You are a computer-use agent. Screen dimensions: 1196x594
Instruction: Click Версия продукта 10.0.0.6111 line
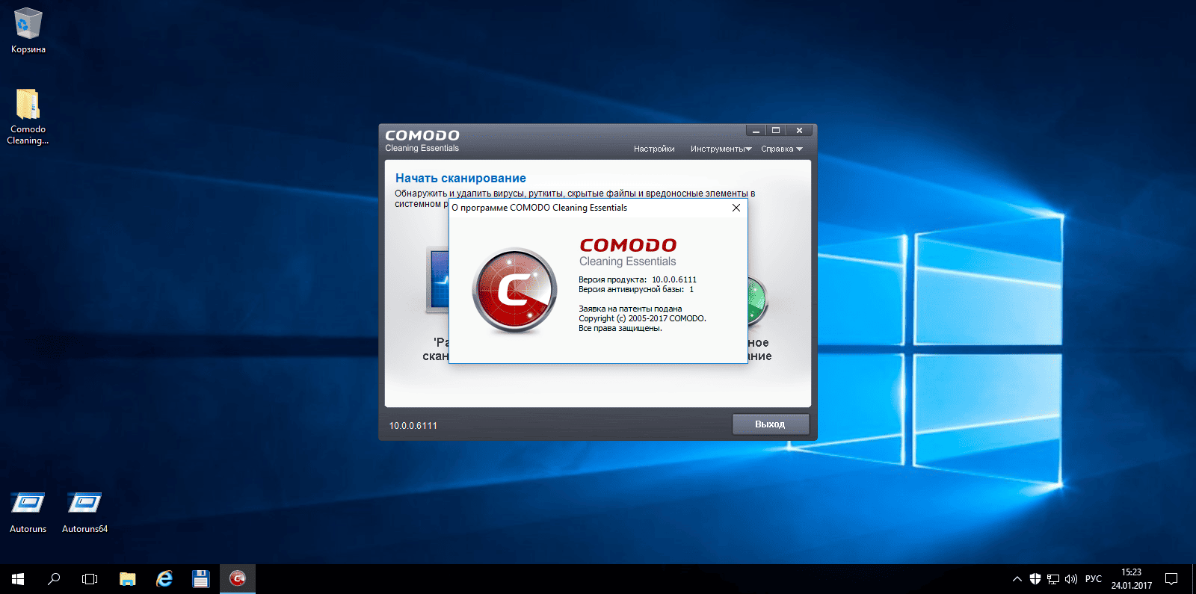pyautogui.click(x=637, y=279)
